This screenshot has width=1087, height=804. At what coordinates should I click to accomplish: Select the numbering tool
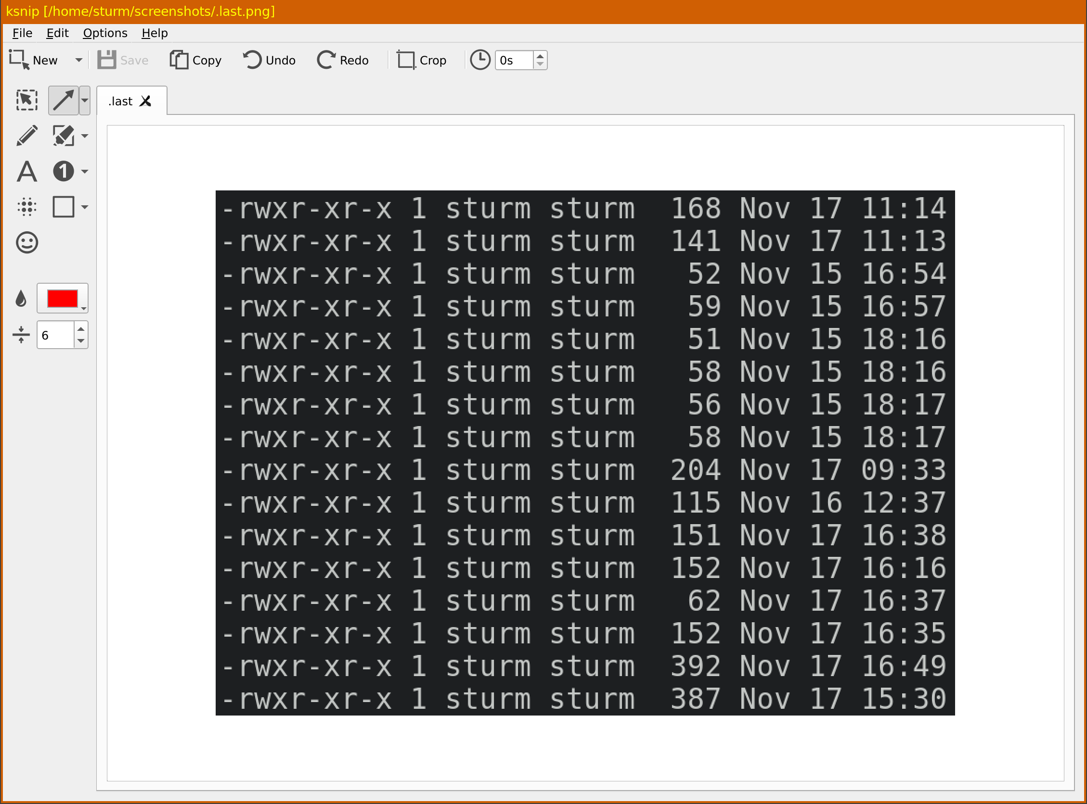tap(64, 171)
